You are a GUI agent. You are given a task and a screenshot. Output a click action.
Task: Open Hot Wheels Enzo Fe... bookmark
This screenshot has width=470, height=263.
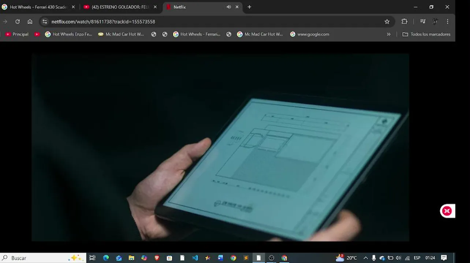[68, 34]
